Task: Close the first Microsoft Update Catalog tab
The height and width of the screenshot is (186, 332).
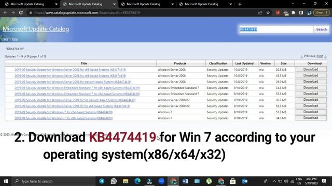Action: pos(57,4)
